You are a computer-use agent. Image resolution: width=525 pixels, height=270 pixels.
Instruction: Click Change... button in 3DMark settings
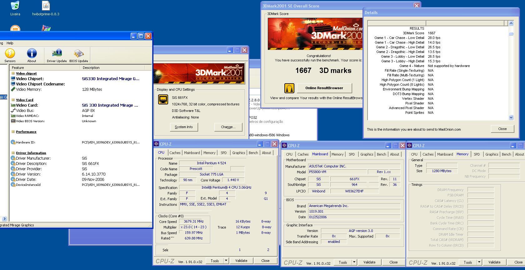228,127
